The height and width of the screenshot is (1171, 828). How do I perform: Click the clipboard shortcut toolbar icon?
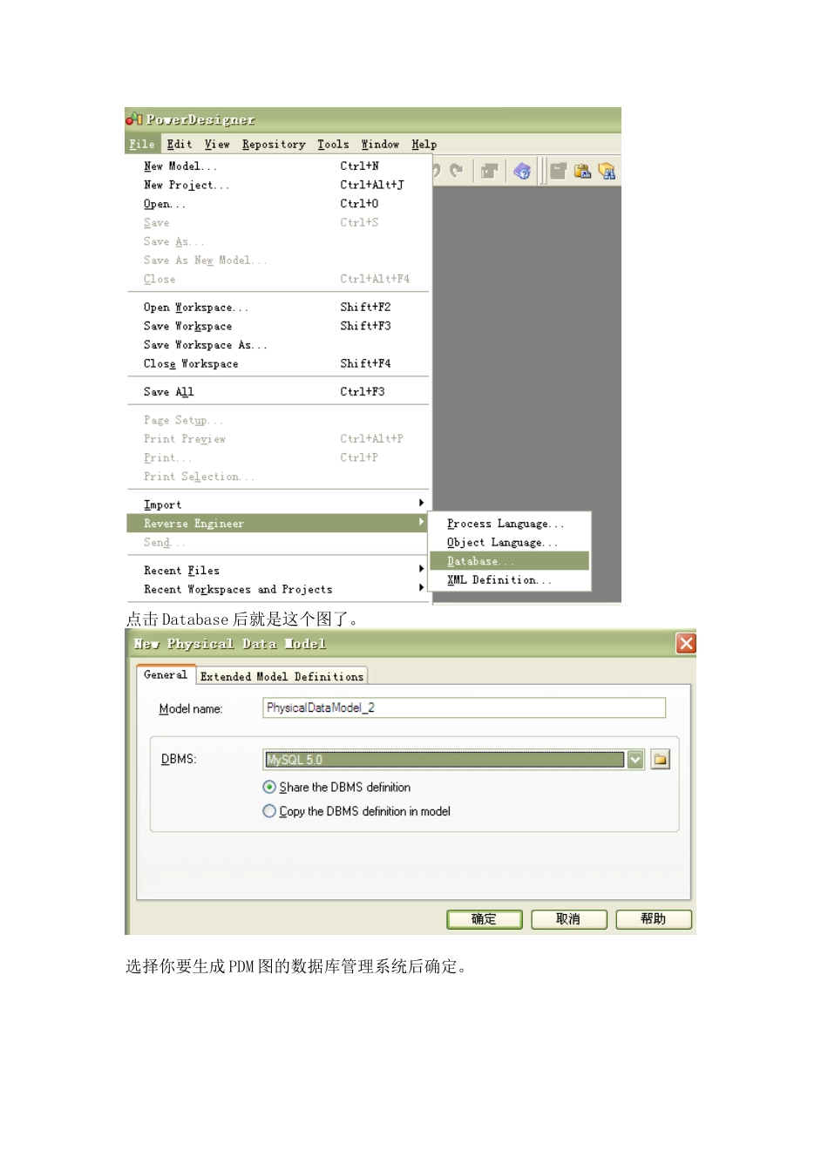click(583, 171)
